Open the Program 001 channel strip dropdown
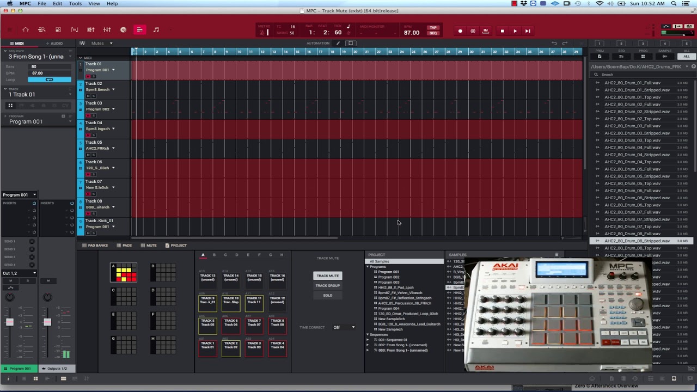The height and width of the screenshot is (392, 697). [x=19, y=194]
